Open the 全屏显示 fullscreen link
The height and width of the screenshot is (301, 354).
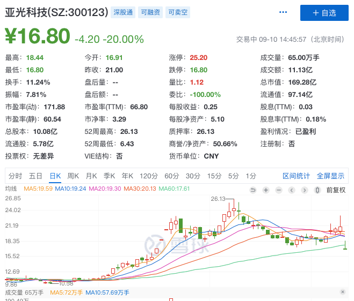(x=330, y=176)
